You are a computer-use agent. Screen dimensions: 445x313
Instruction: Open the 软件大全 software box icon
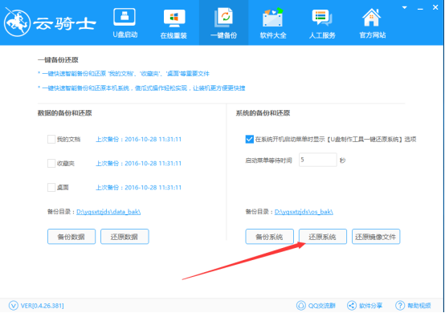[x=273, y=18]
